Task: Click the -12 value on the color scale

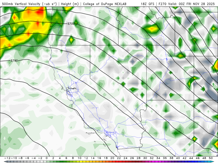Action: pos(7,158)
